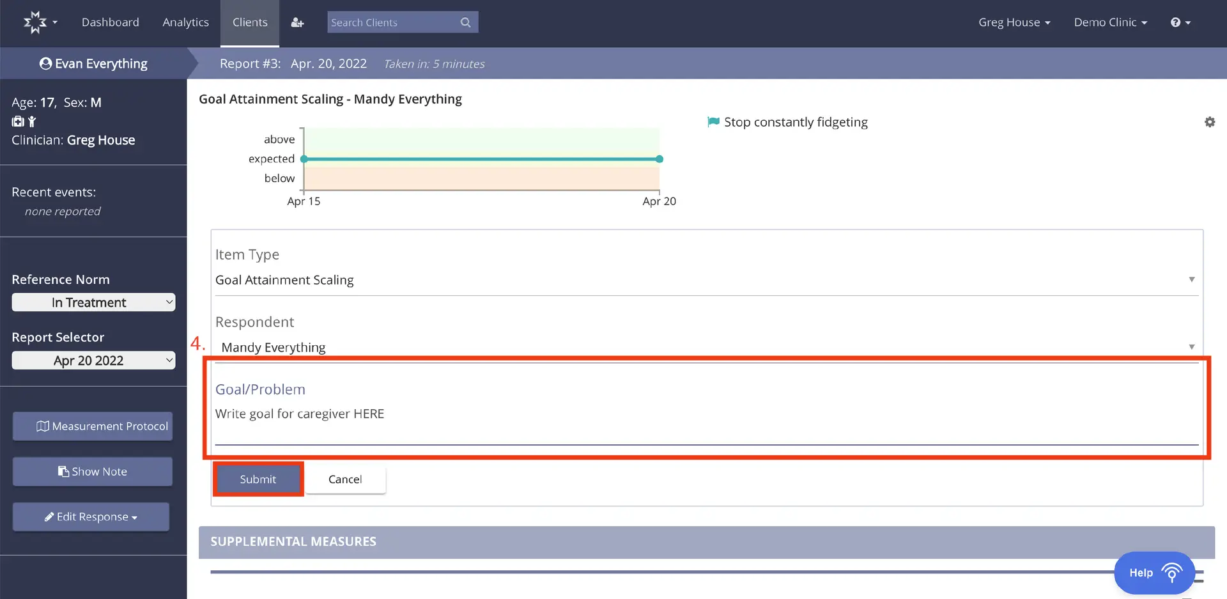Open the Measurement Protocol

pyautogui.click(x=92, y=426)
